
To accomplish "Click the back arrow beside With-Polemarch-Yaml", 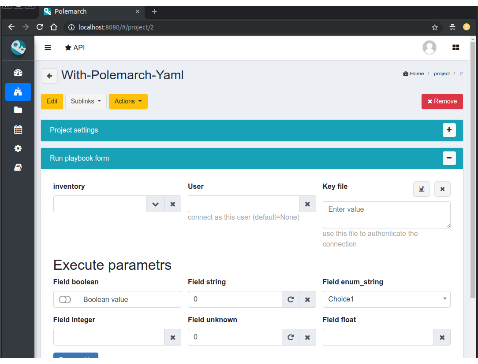I will (49, 76).
